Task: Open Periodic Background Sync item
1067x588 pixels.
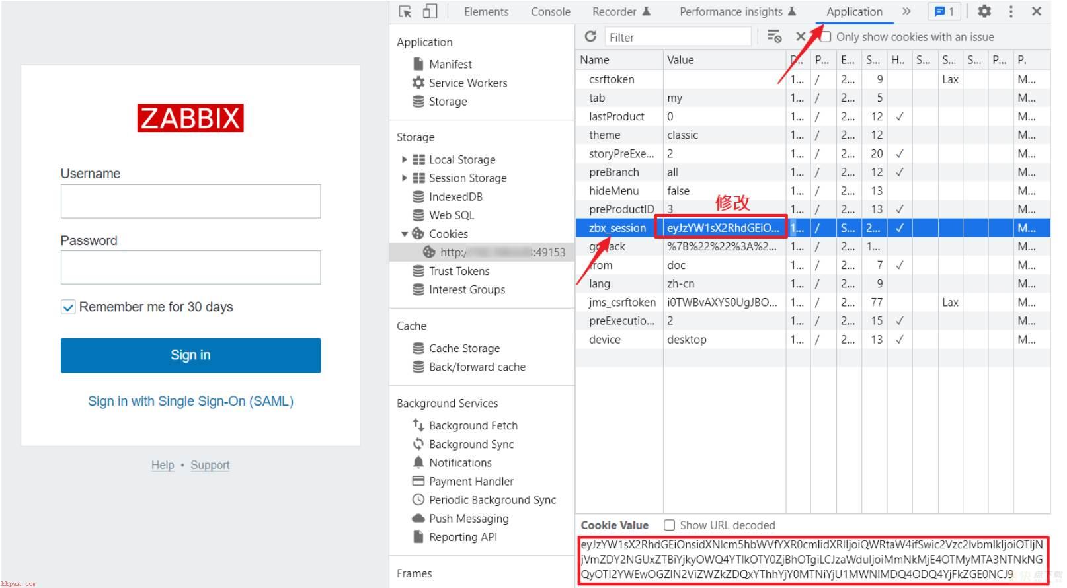Action: tap(484, 499)
